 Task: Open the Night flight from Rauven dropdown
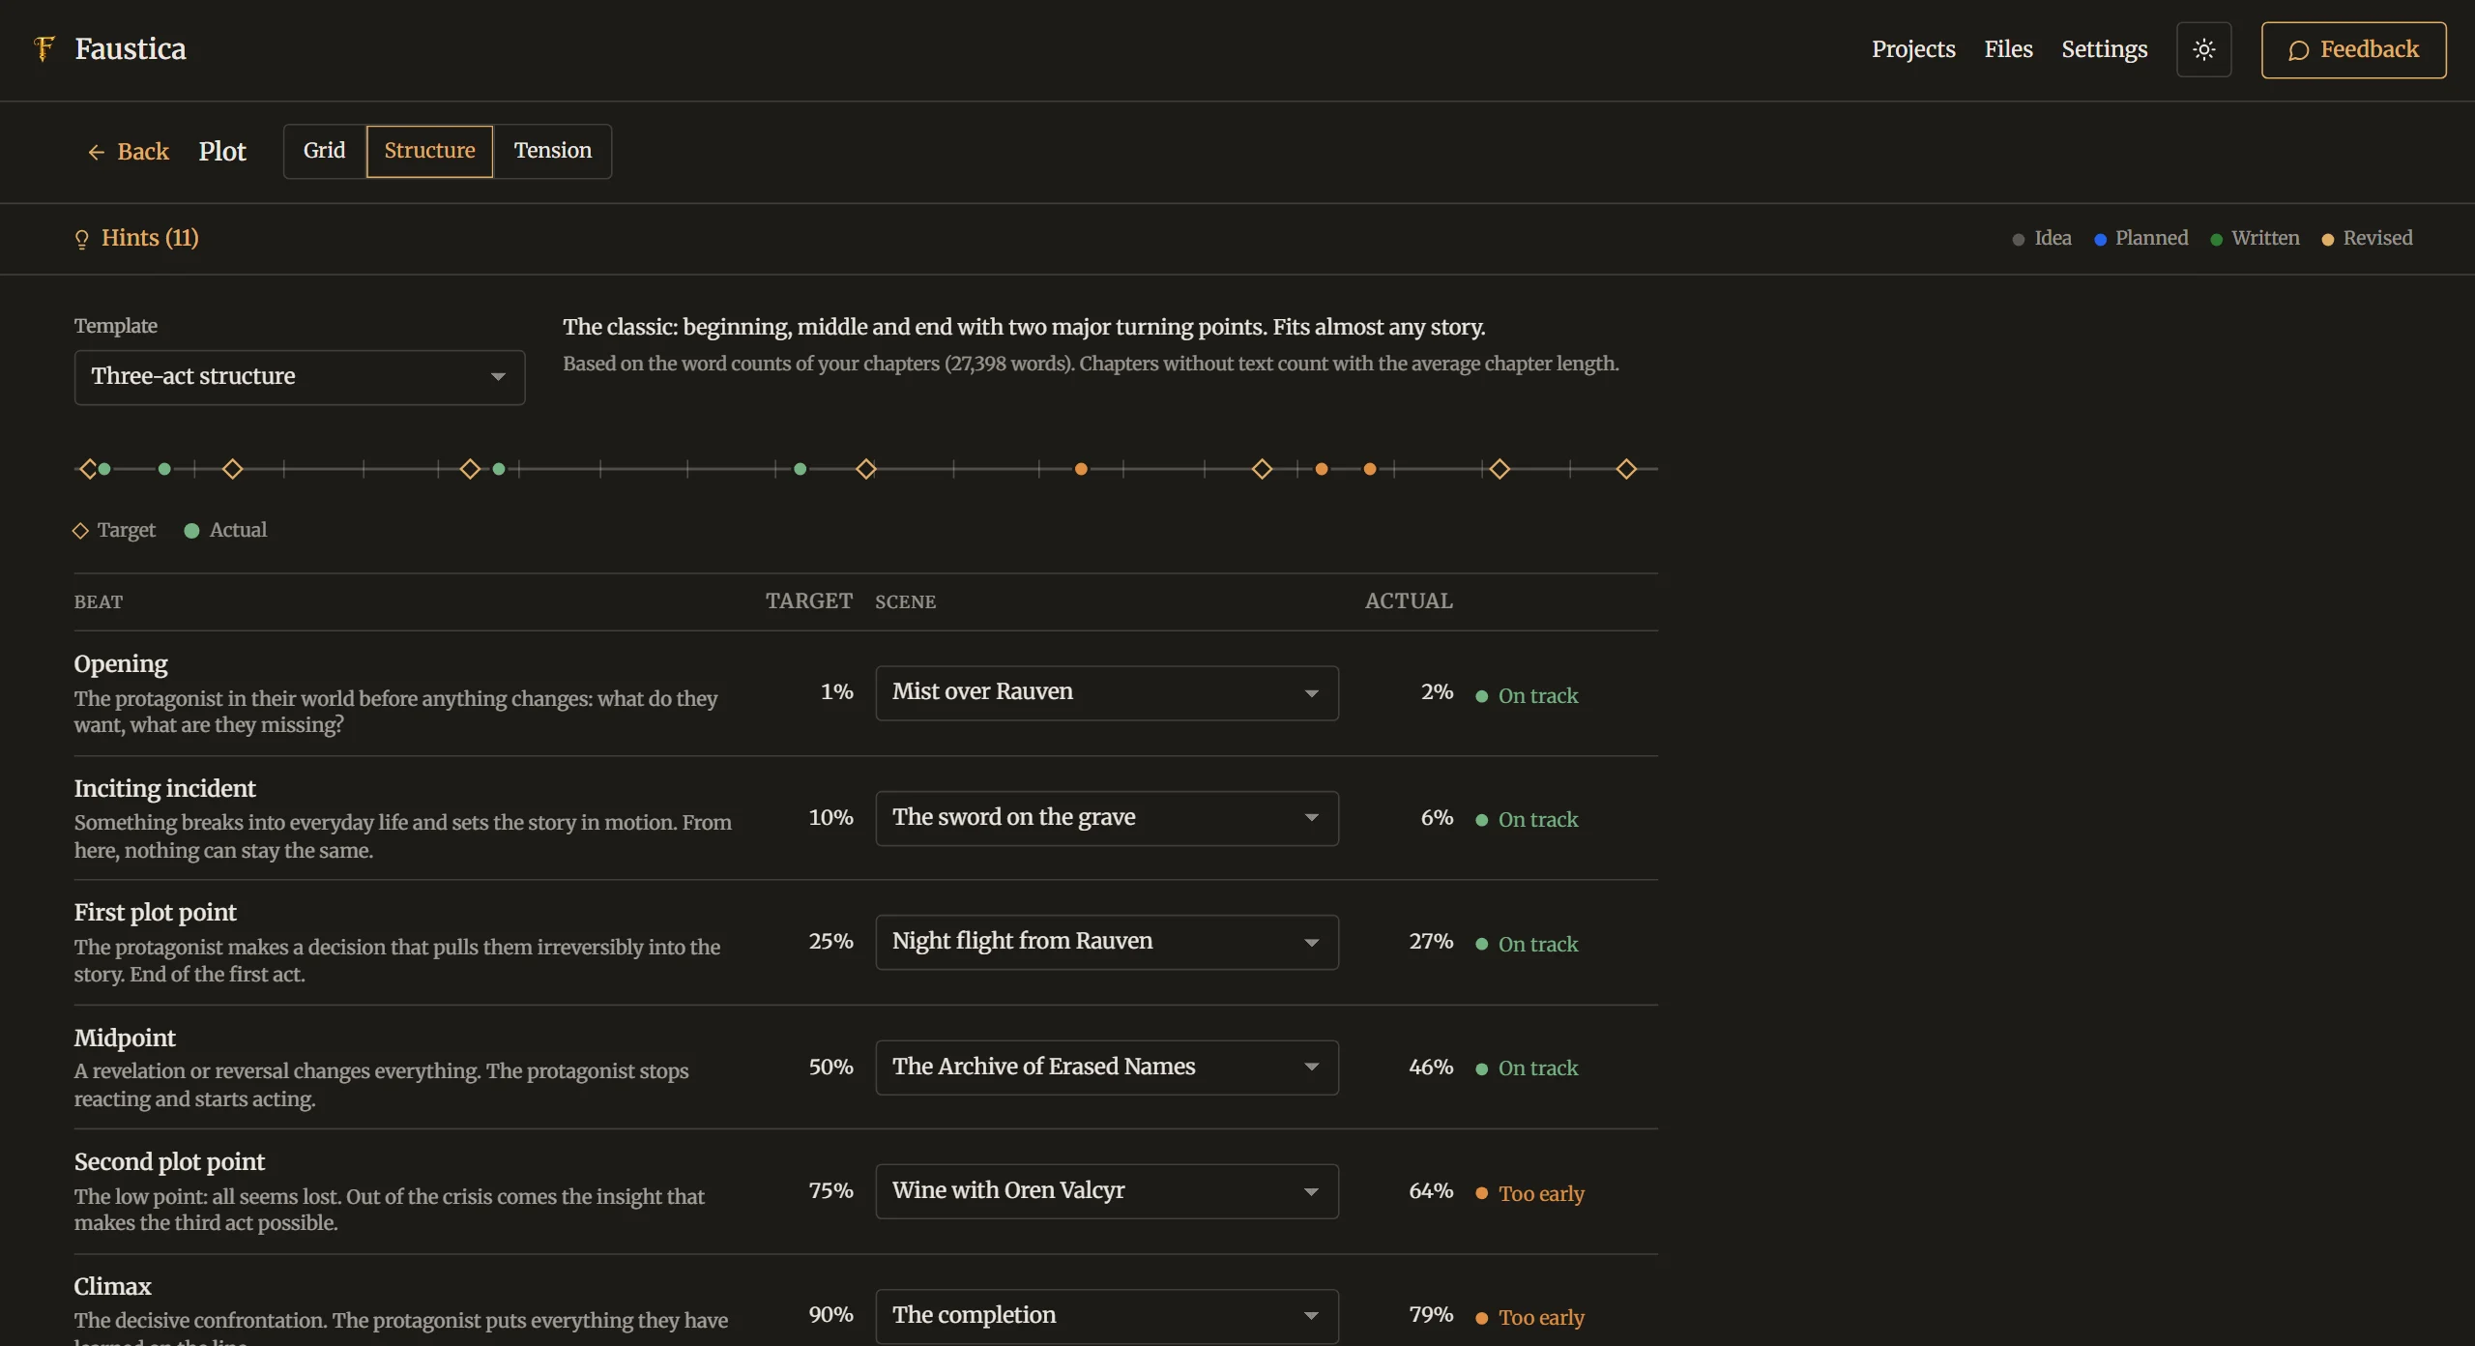[x=1107, y=942]
